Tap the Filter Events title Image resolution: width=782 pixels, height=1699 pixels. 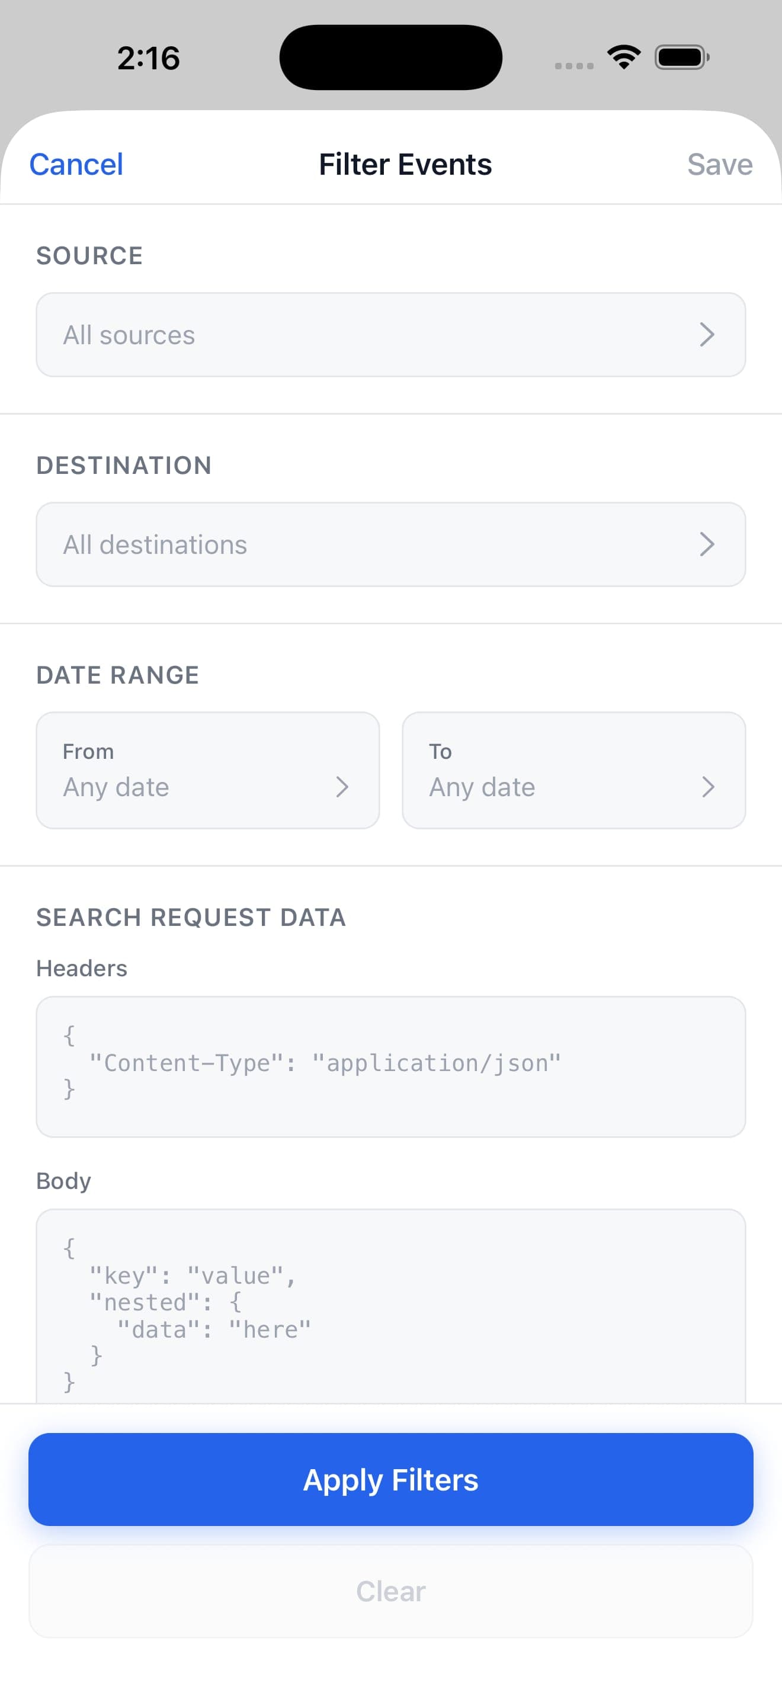coord(405,164)
